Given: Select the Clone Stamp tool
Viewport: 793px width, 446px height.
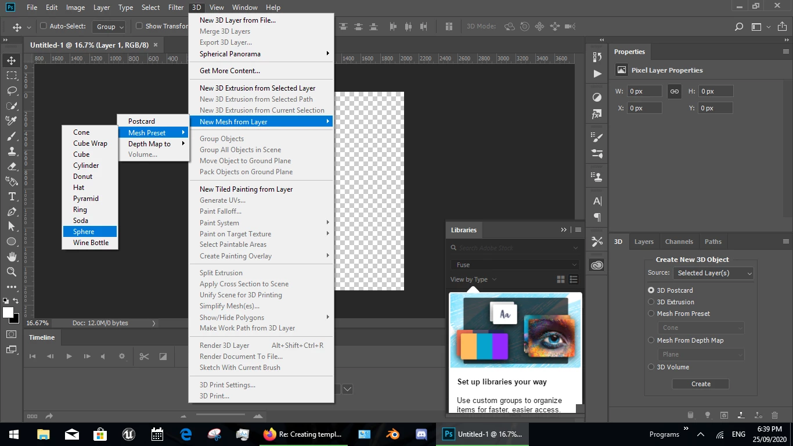Looking at the screenshot, I should coord(12,151).
